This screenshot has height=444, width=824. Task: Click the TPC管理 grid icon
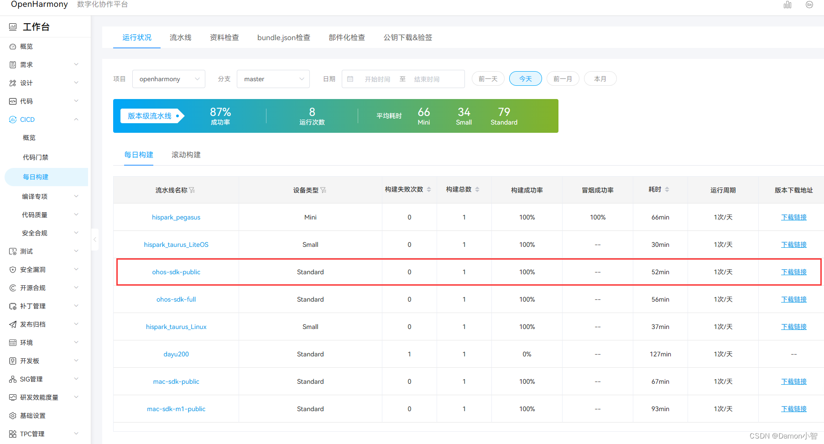click(x=13, y=434)
